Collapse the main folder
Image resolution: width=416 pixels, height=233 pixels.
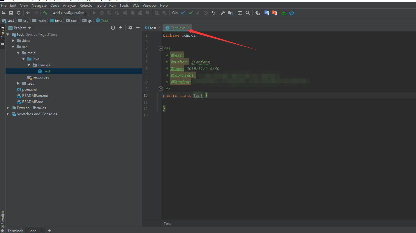(18, 53)
